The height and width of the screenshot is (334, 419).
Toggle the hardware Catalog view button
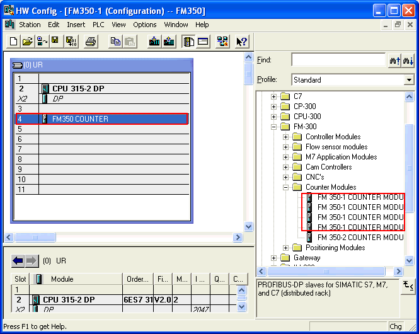pyautogui.click(x=188, y=42)
